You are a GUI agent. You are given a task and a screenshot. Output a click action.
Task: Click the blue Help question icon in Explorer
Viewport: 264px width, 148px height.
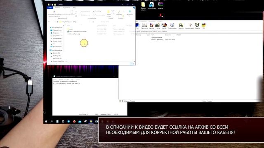134,7
